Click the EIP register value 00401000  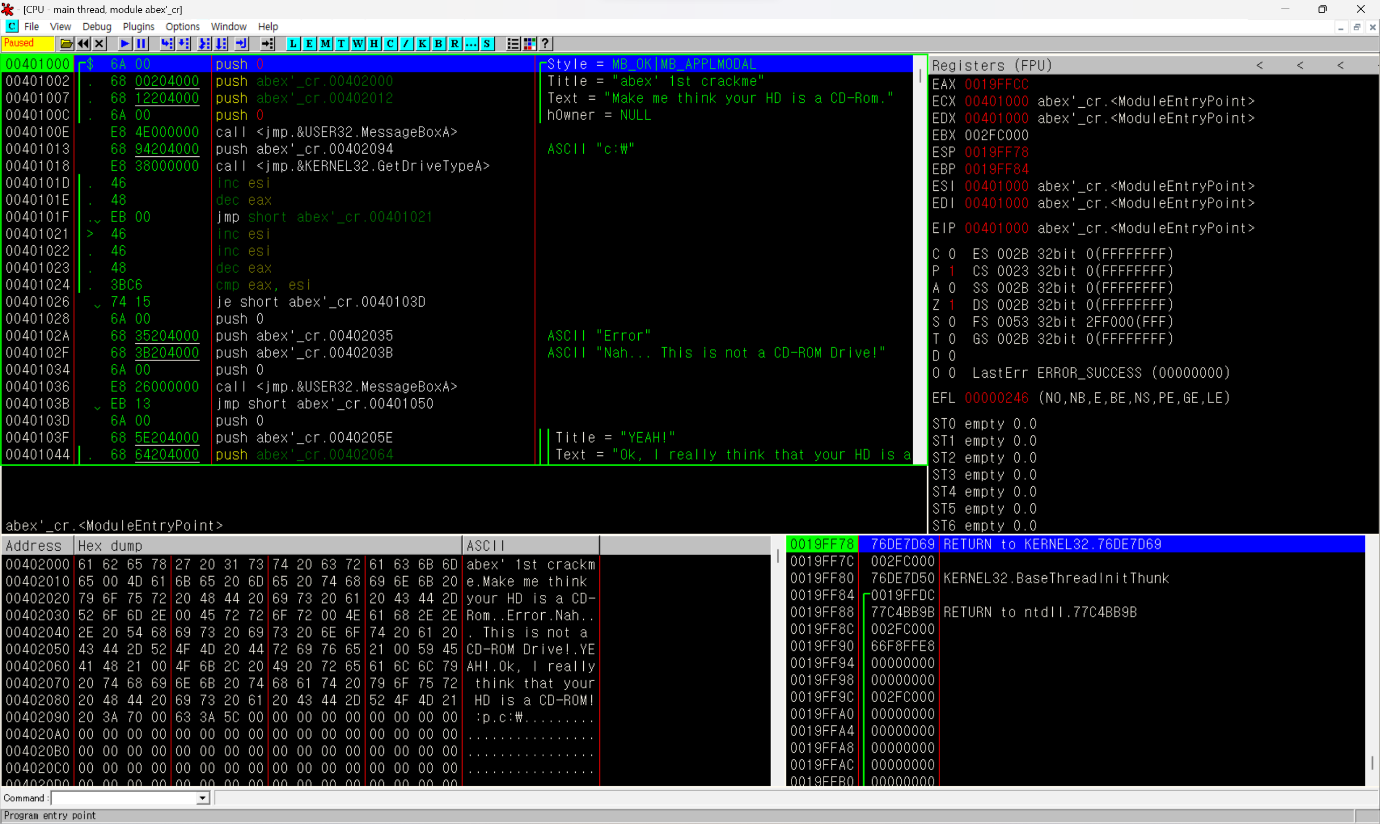point(996,228)
